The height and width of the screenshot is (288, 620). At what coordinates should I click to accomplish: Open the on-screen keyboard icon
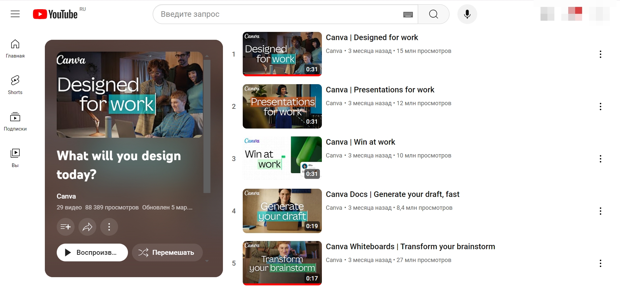pos(408,14)
